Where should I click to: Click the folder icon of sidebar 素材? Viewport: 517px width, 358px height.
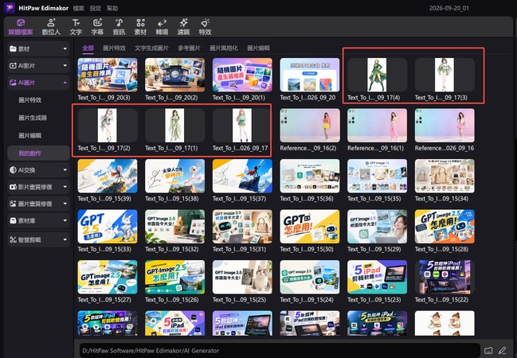pos(13,49)
